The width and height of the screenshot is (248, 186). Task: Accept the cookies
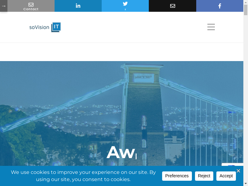pos(226,176)
